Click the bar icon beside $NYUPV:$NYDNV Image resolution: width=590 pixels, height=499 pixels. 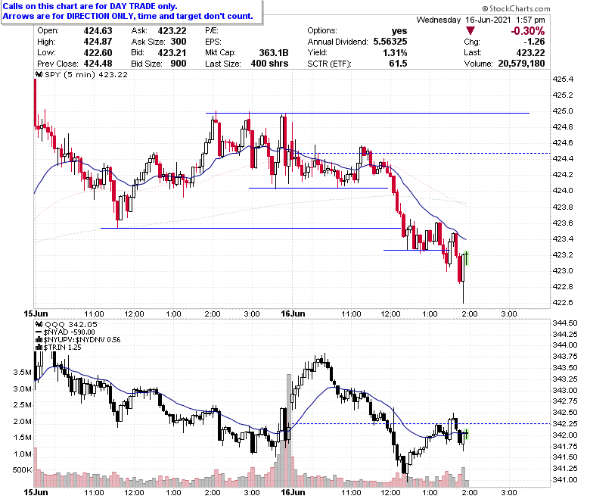(39, 339)
